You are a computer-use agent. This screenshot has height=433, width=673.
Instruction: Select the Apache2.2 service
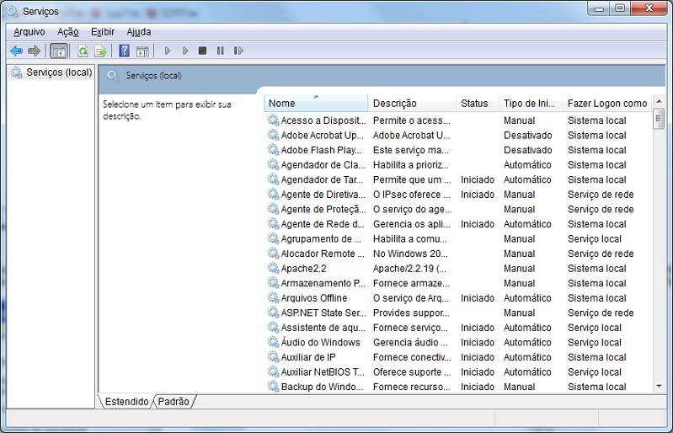tap(457, 269)
